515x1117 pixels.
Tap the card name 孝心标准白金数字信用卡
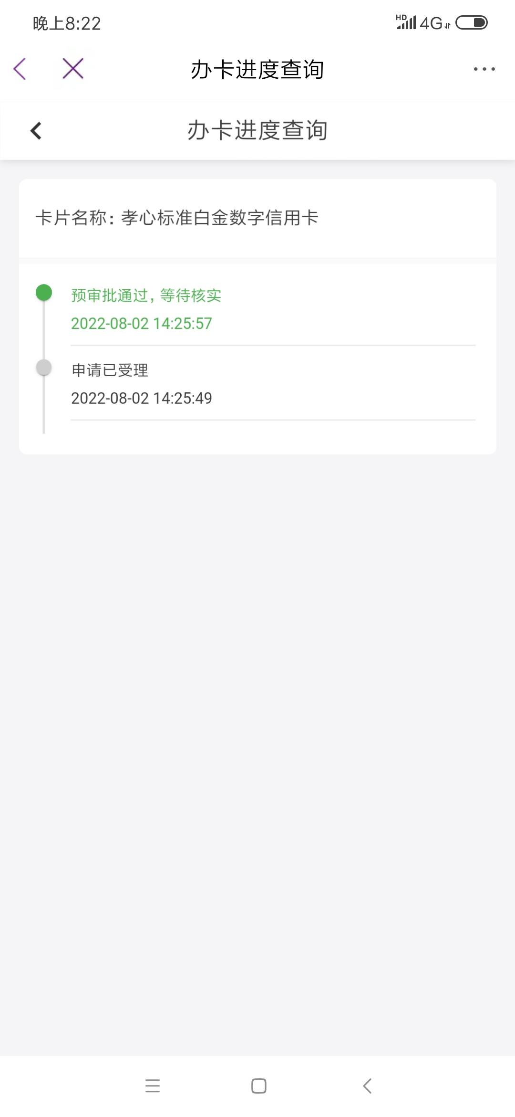click(x=219, y=218)
